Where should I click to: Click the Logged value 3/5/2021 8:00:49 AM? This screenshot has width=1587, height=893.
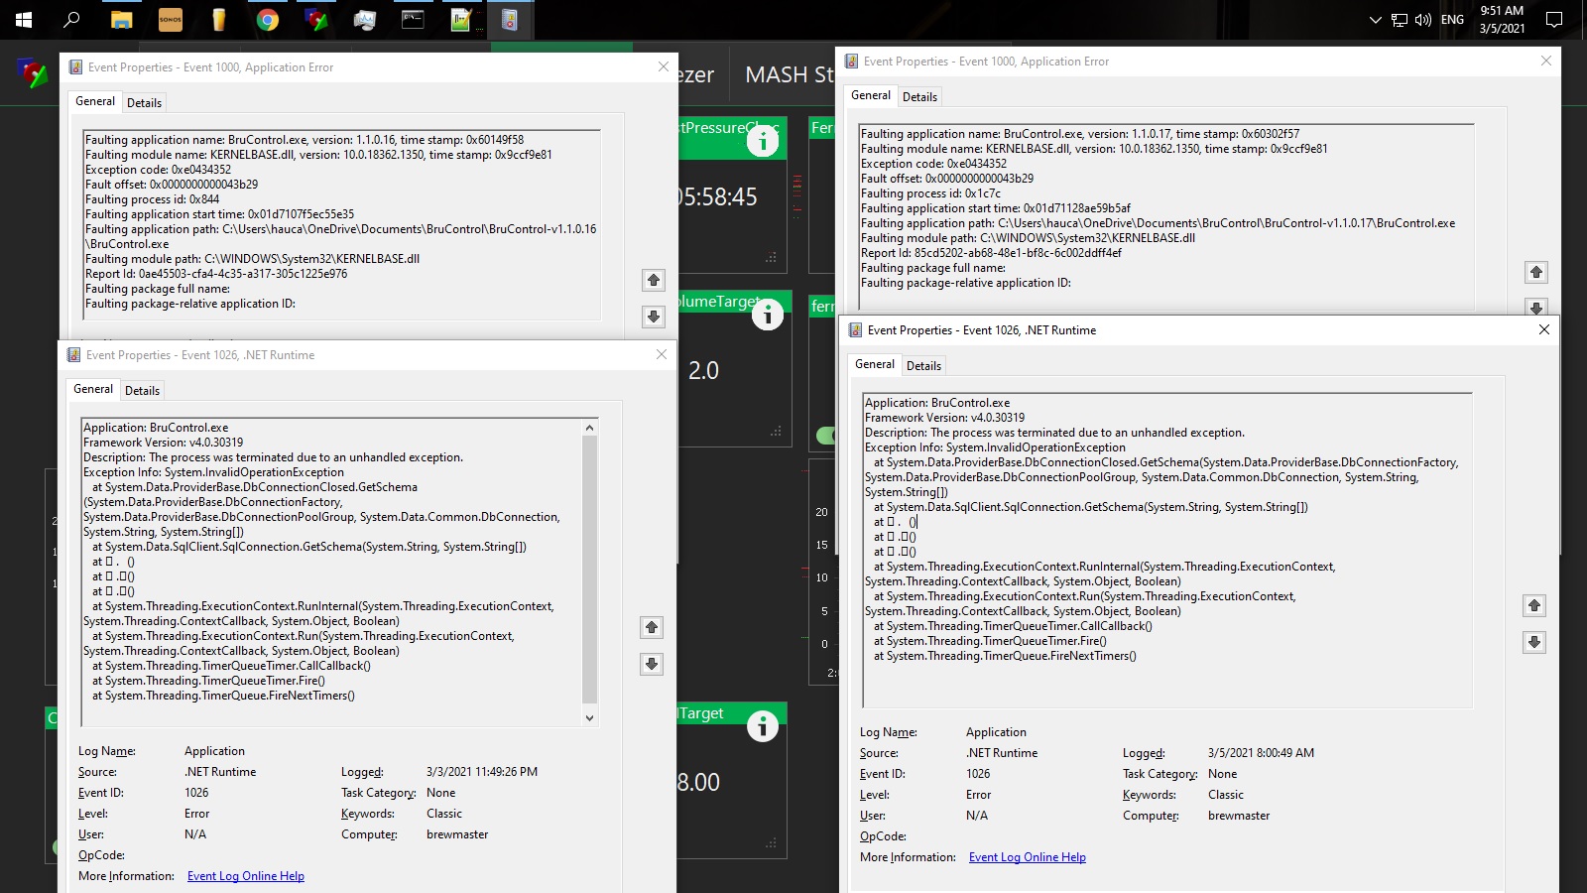(1261, 753)
